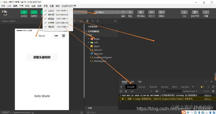Toggle the green 编辑器 editor toolbar button

click(34, 12)
